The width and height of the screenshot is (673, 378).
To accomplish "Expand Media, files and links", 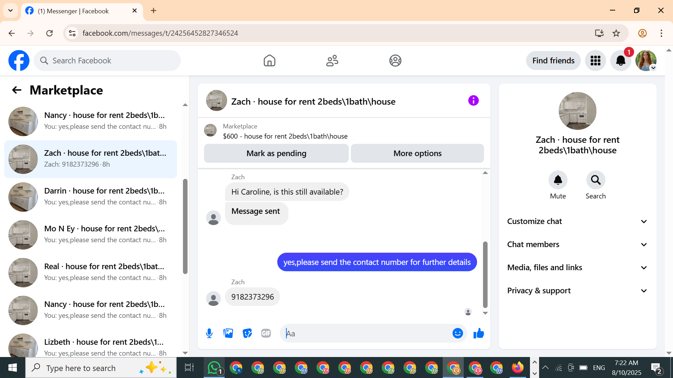I will 577,267.
